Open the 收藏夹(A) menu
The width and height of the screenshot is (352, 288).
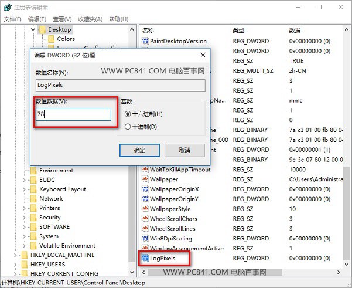pos(90,19)
